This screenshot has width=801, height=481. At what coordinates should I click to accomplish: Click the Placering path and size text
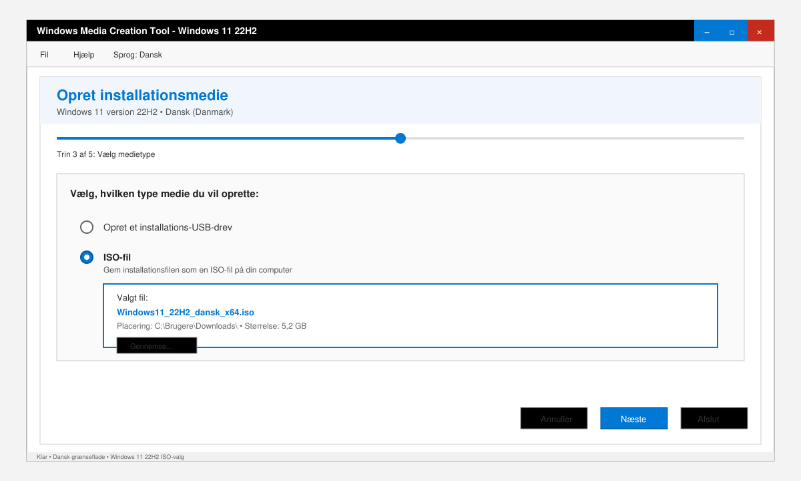[212, 326]
